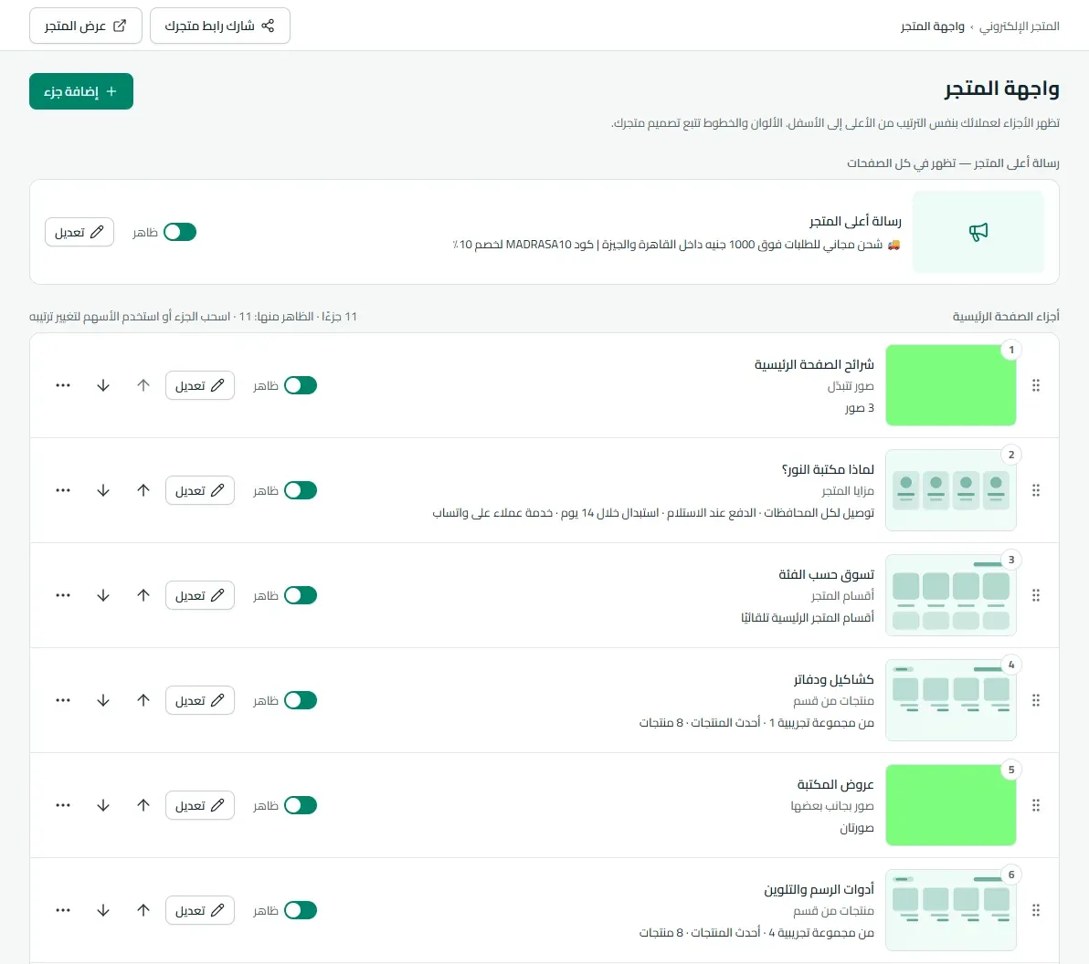The image size is (1089, 964).
Task: Edit the رسالة أعلى المتجر announcement
Action: point(79,232)
